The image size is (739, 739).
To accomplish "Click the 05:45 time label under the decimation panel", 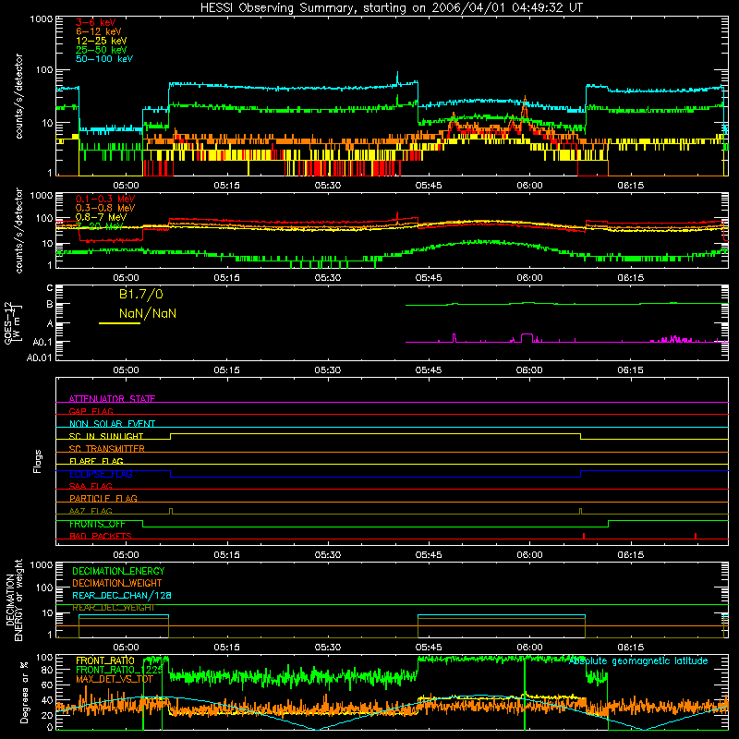I will 429,648.
